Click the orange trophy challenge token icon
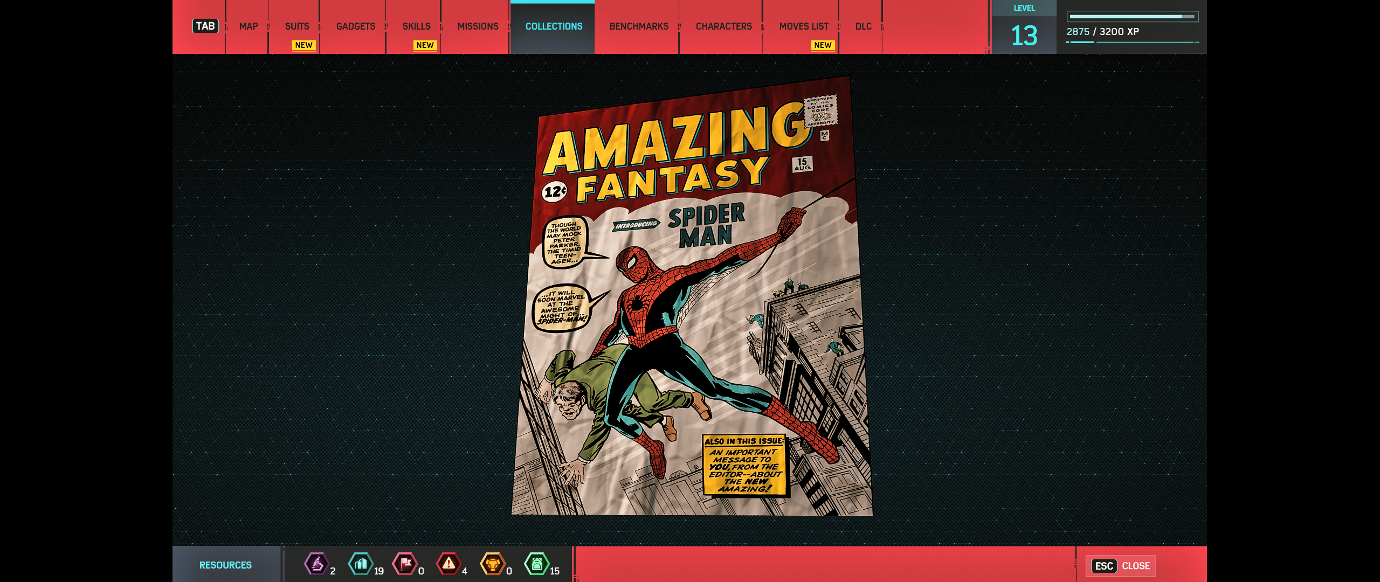The image size is (1380, 582). 492,564
